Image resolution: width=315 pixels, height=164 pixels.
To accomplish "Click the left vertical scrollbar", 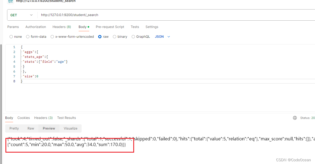I will 1,104.
